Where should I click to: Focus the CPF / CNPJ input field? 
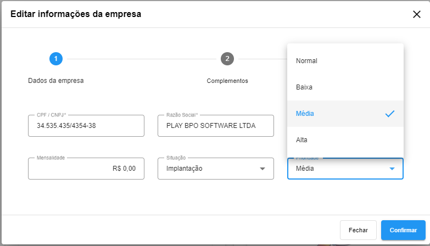(86, 126)
